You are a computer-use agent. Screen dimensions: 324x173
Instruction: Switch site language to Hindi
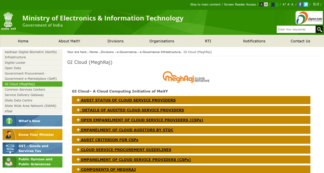tap(316, 4)
